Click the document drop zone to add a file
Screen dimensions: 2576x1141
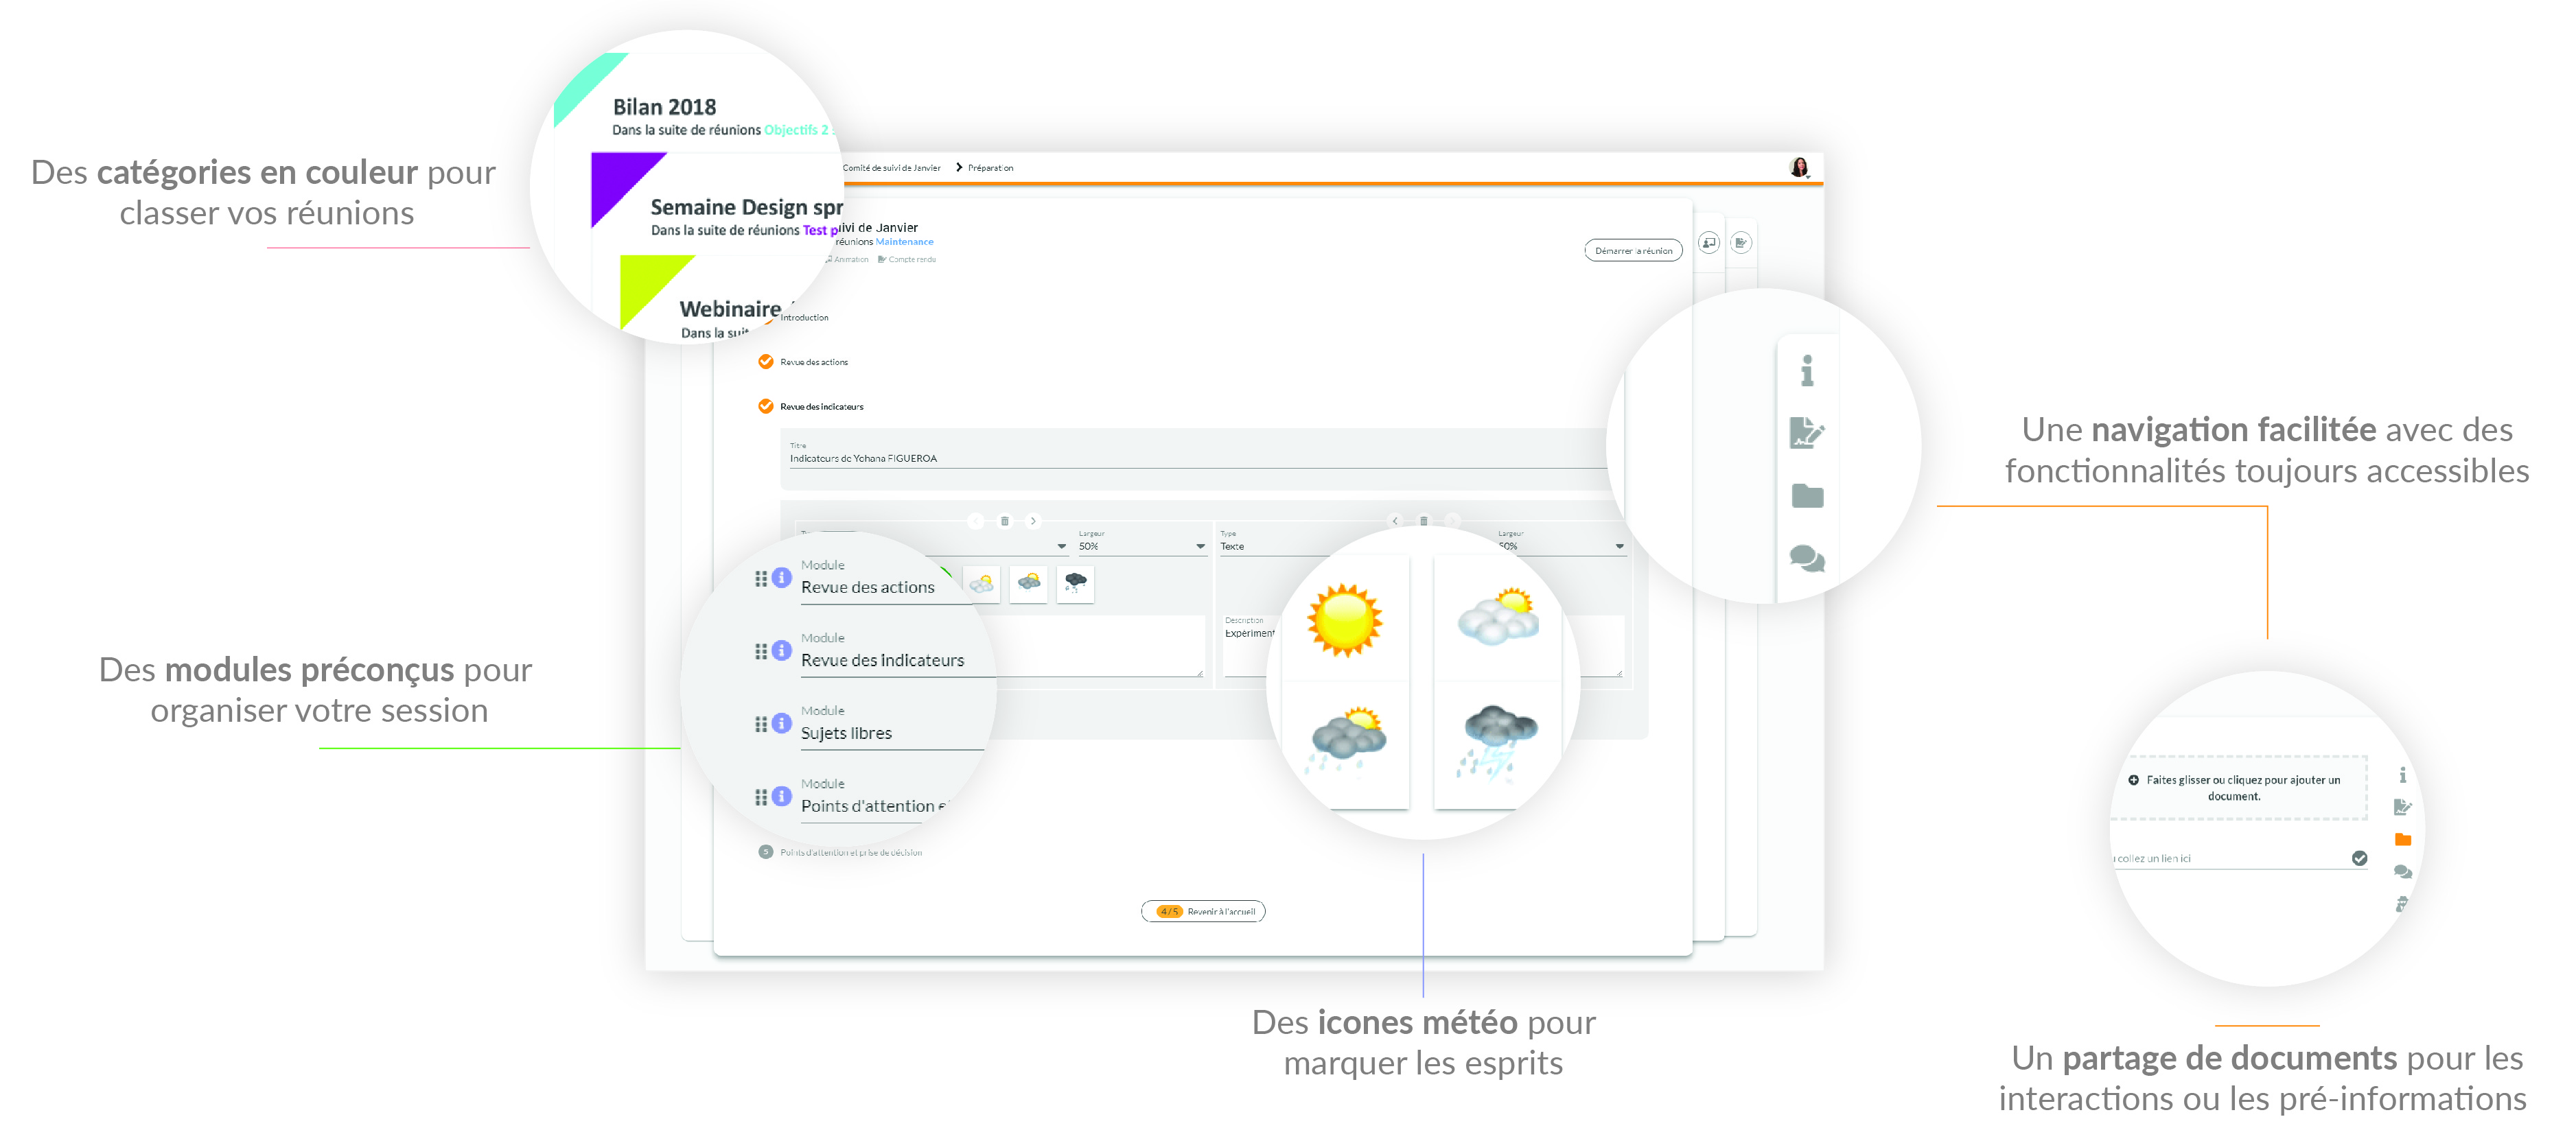[x=2239, y=788]
